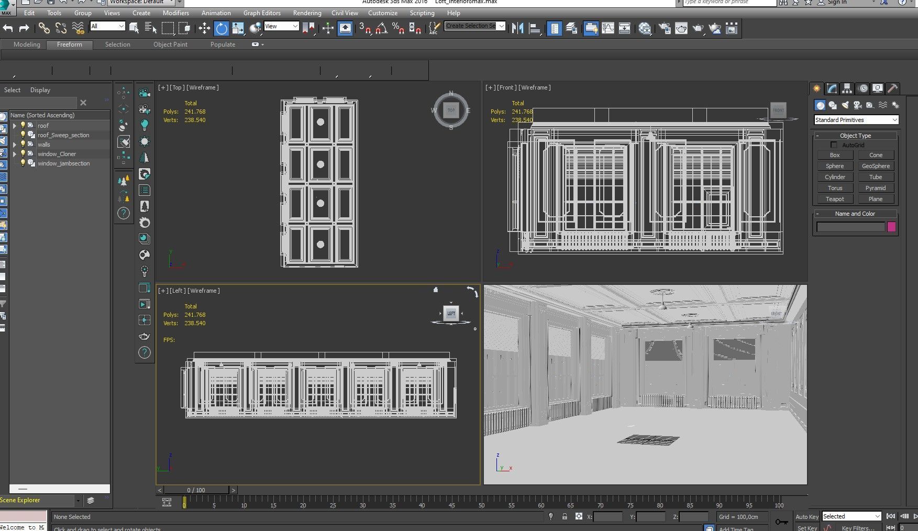Screen dimensions: 918x531
Task: Click the Top viewport ViewCube
Action: pyautogui.click(x=451, y=110)
